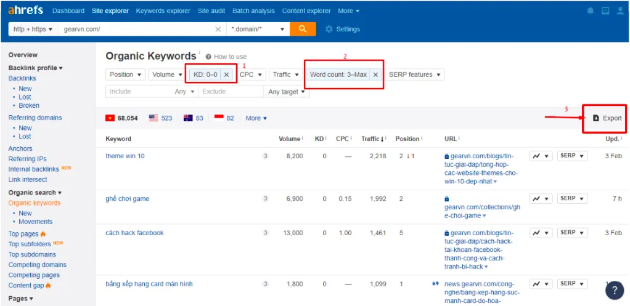The height and width of the screenshot is (306, 630).
Task: Switch to Keywords explorer tab
Action: click(163, 11)
